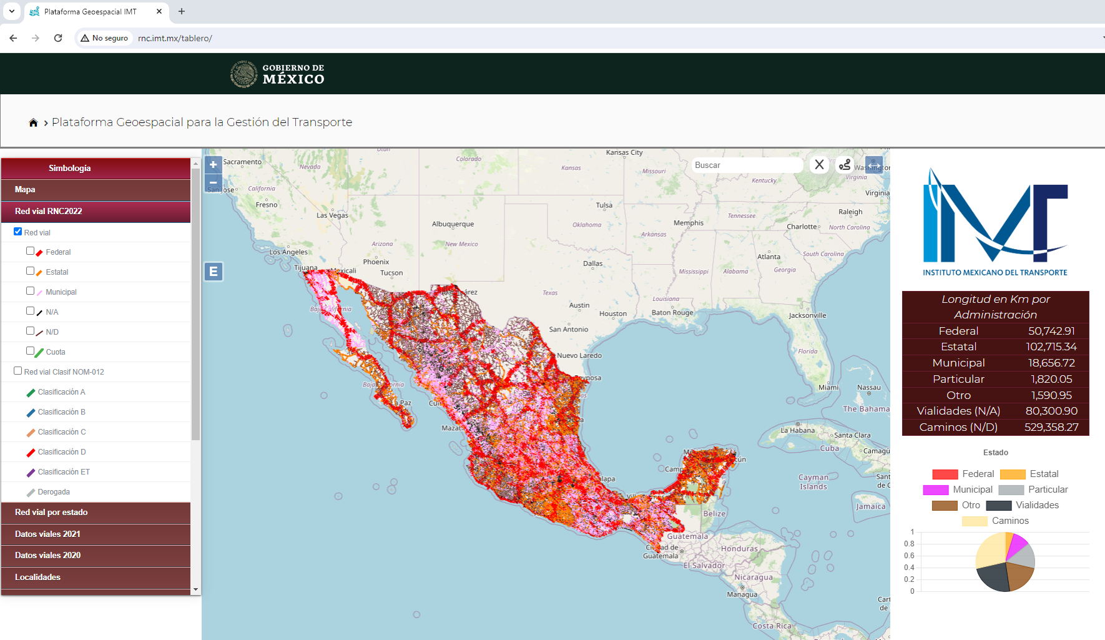Click the distance measurement arrows icon
This screenshot has width=1105, height=640.
873,164
